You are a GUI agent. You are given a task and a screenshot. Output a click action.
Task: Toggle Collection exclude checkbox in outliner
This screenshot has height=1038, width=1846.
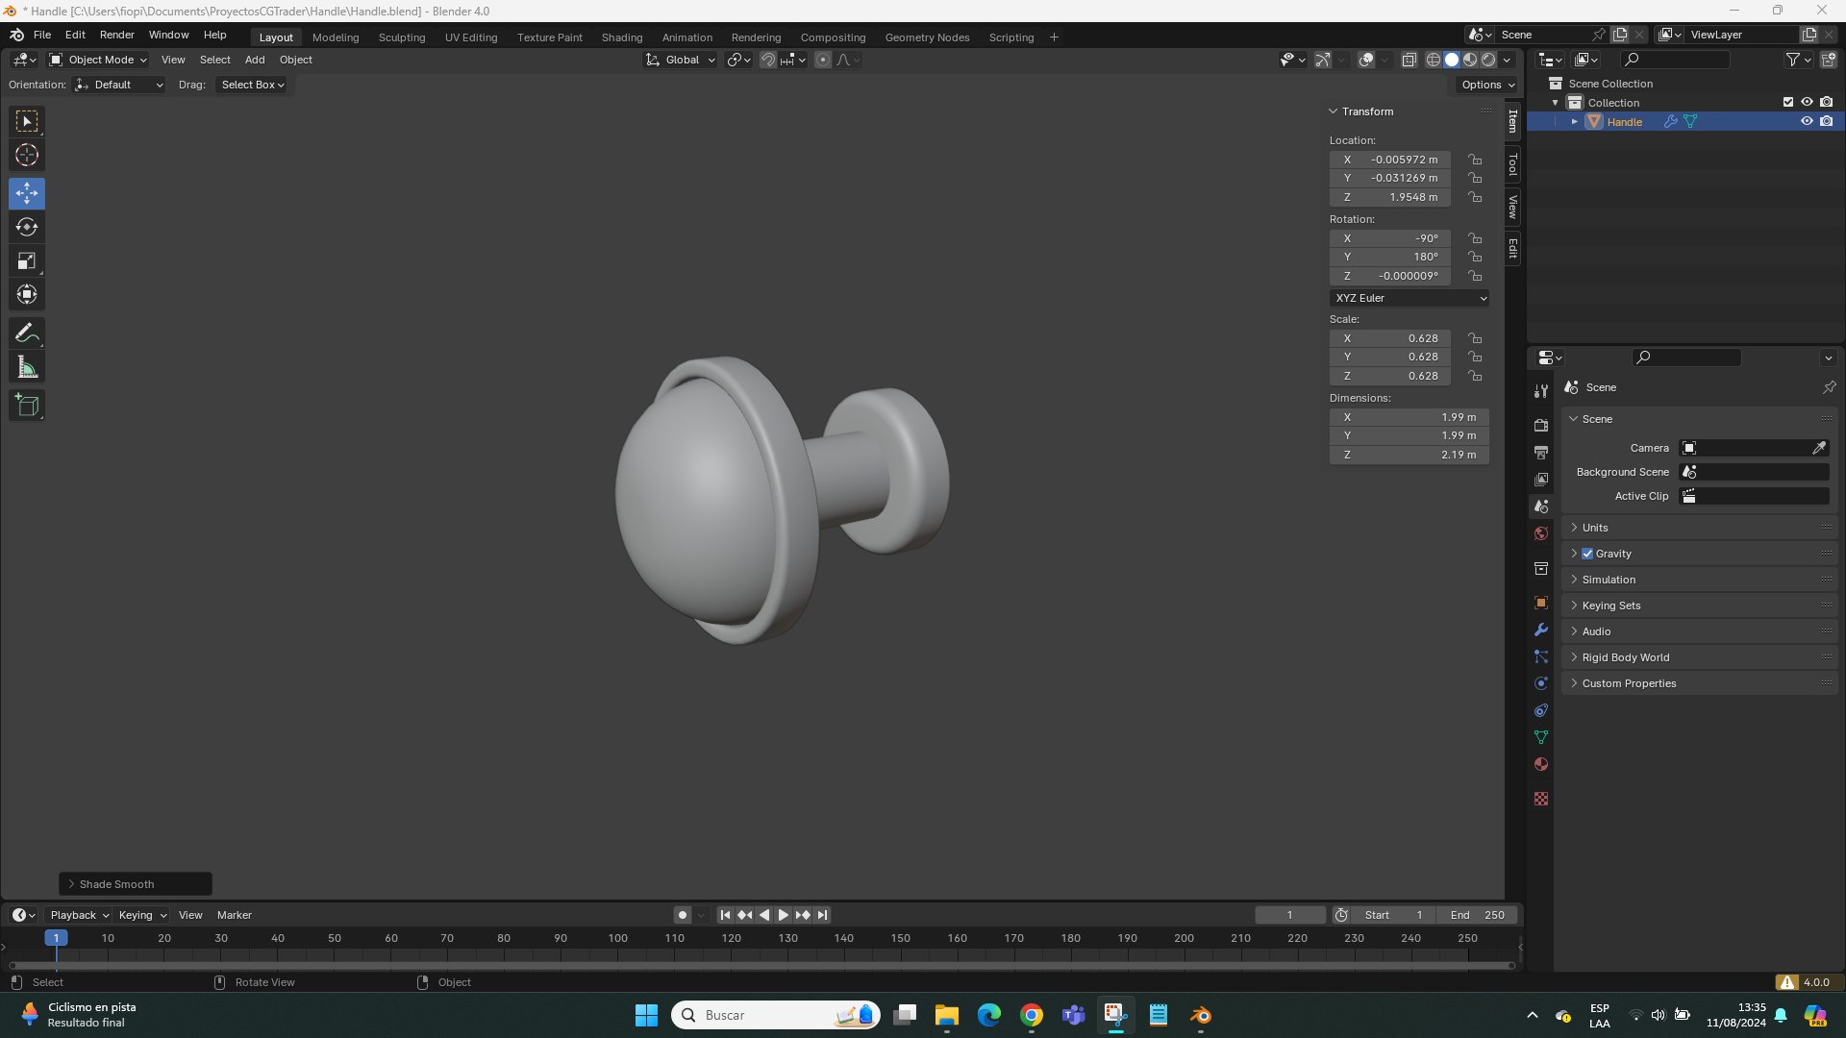coord(1788,102)
